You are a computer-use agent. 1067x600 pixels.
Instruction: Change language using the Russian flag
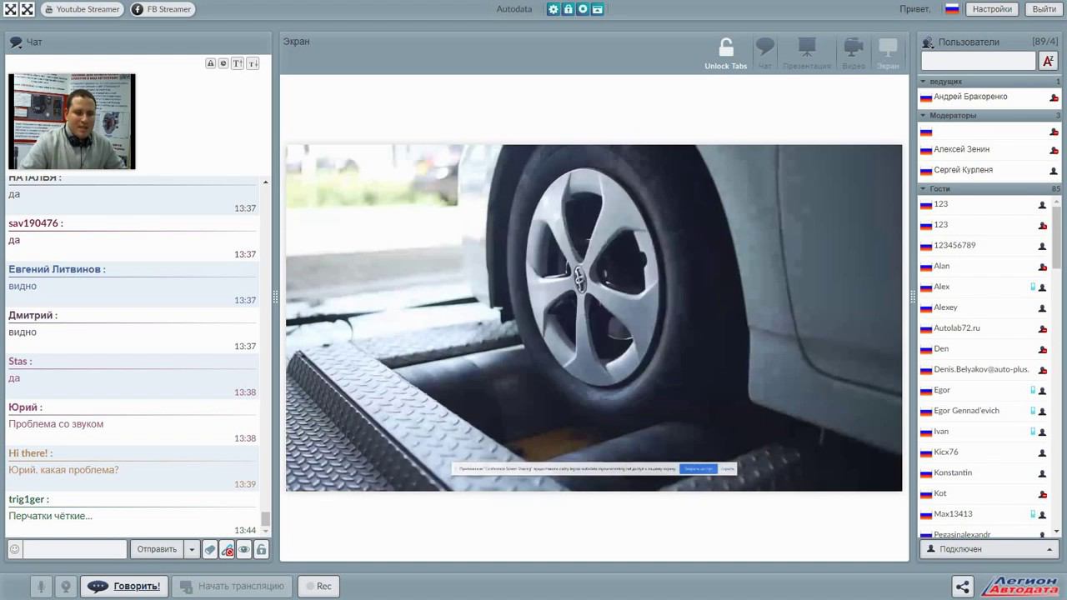(x=952, y=9)
